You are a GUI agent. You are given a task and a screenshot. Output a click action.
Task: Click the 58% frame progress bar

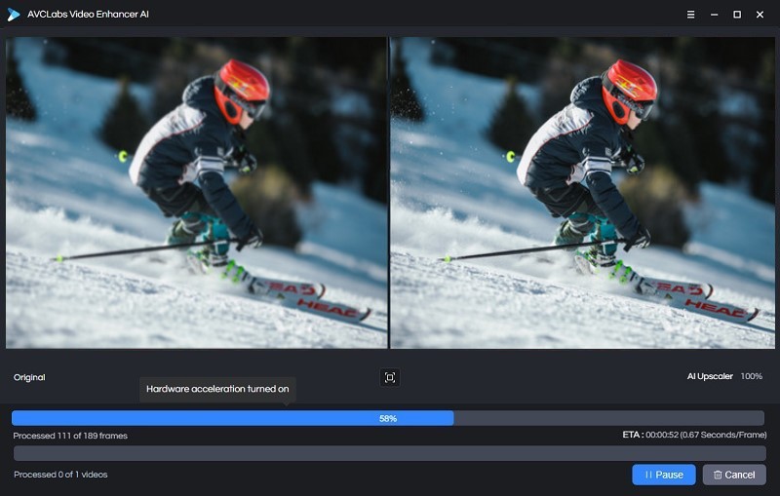point(388,418)
